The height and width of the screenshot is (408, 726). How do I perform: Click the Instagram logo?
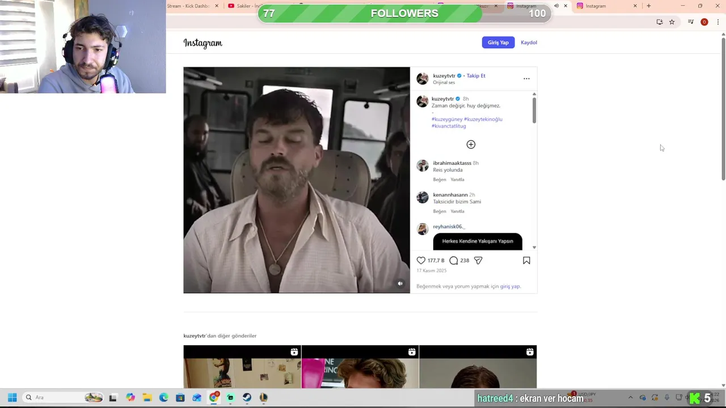(202, 43)
